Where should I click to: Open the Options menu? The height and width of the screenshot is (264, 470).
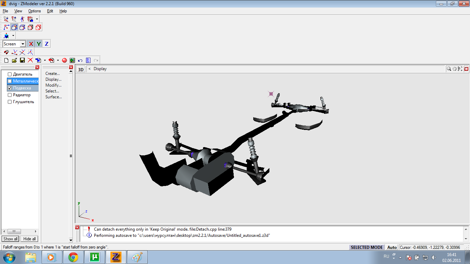pyautogui.click(x=34, y=11)
